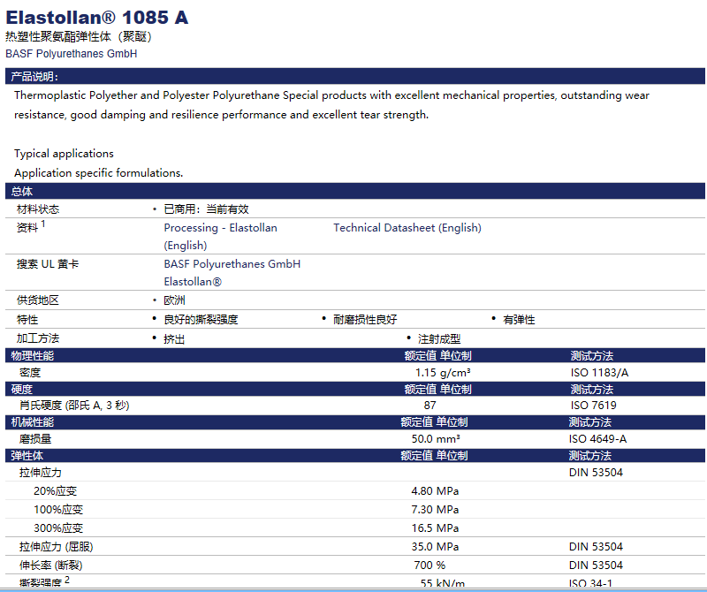Click the 欧洲 region value
Viewport: 707px width, 592px height.
point(174,300)
